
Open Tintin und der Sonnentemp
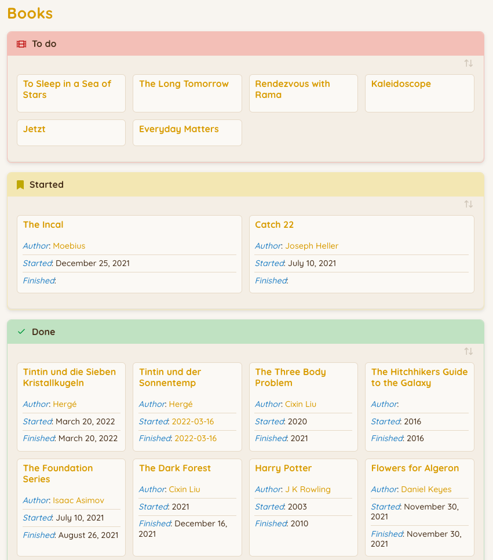170,377
